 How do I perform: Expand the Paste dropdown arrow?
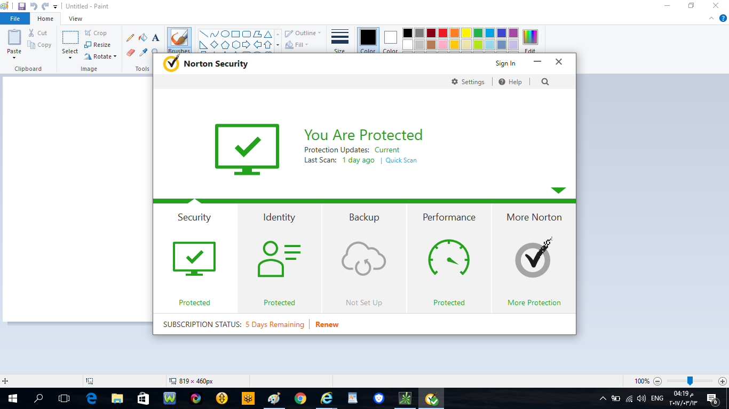14,58
